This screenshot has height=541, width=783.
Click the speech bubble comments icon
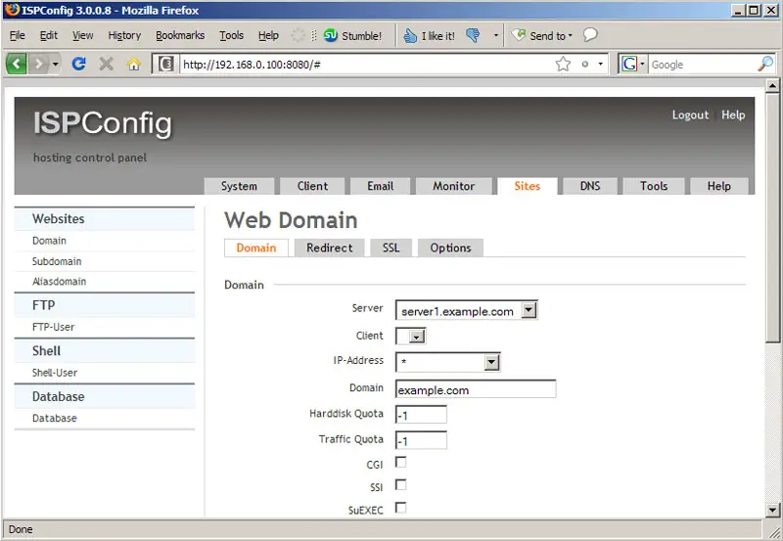pos(590,35)
